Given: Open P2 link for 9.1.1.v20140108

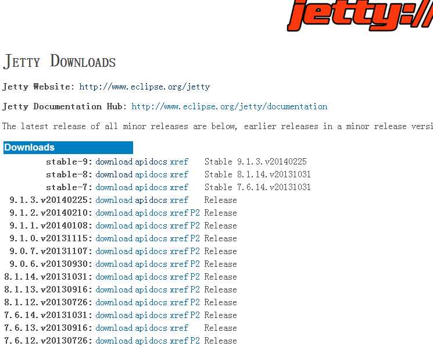Looking at the screenshot, I should tap(195, 226).
